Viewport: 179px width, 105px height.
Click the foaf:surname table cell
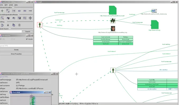point(106,37)
